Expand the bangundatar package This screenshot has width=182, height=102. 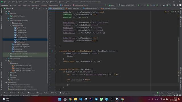[x=10, y=23]
